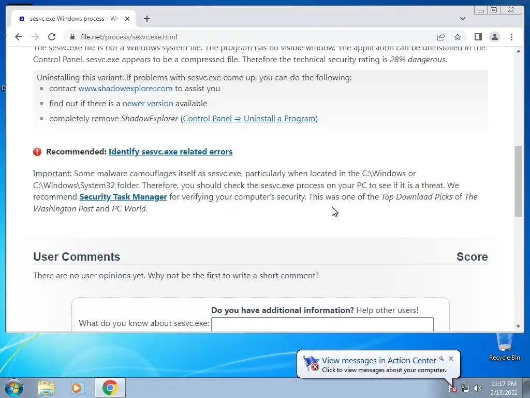530x398 pixels.
Task: Click the Chrome taskbar button
Action: [110, 388]
